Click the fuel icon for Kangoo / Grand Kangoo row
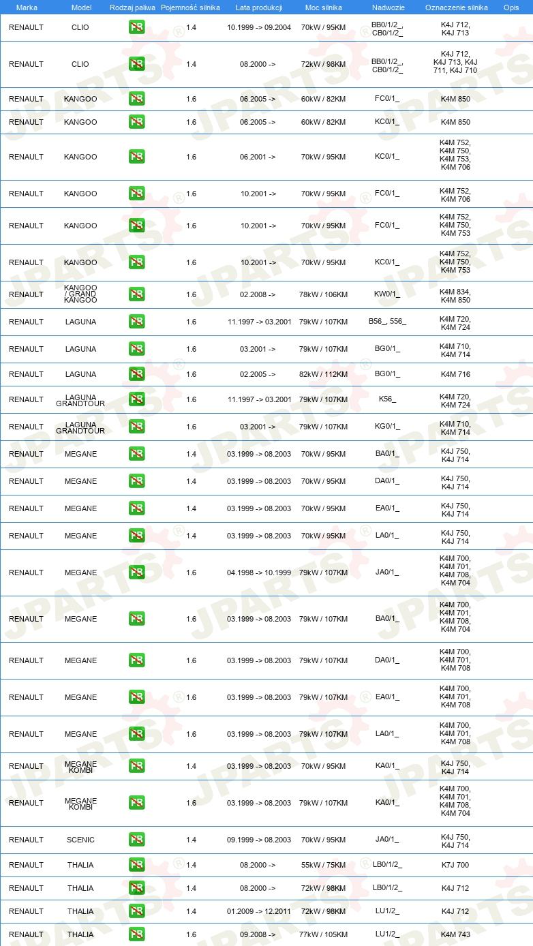Viewport: 533px width, 946px height. coord(137,294)
